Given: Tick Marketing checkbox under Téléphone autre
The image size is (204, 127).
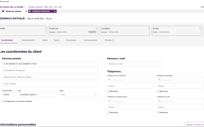Looking at the screenshot, I should (158, 112).
